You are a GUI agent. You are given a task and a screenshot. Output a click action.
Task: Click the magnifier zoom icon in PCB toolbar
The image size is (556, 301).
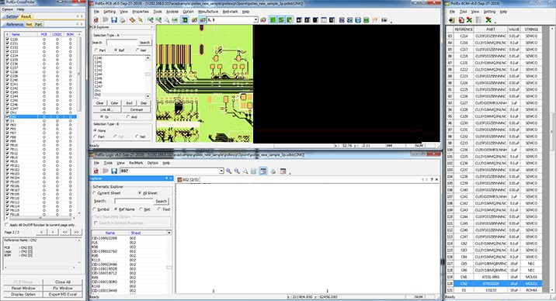click(x=166, y=20)
